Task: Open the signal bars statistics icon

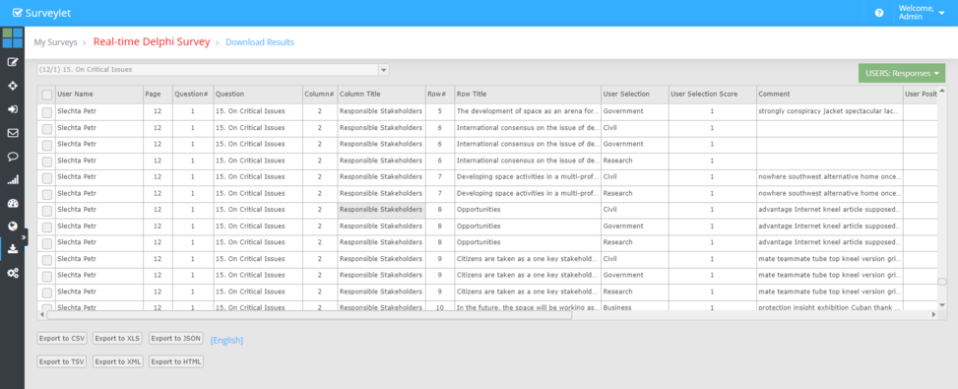Action: click(12, 180)
